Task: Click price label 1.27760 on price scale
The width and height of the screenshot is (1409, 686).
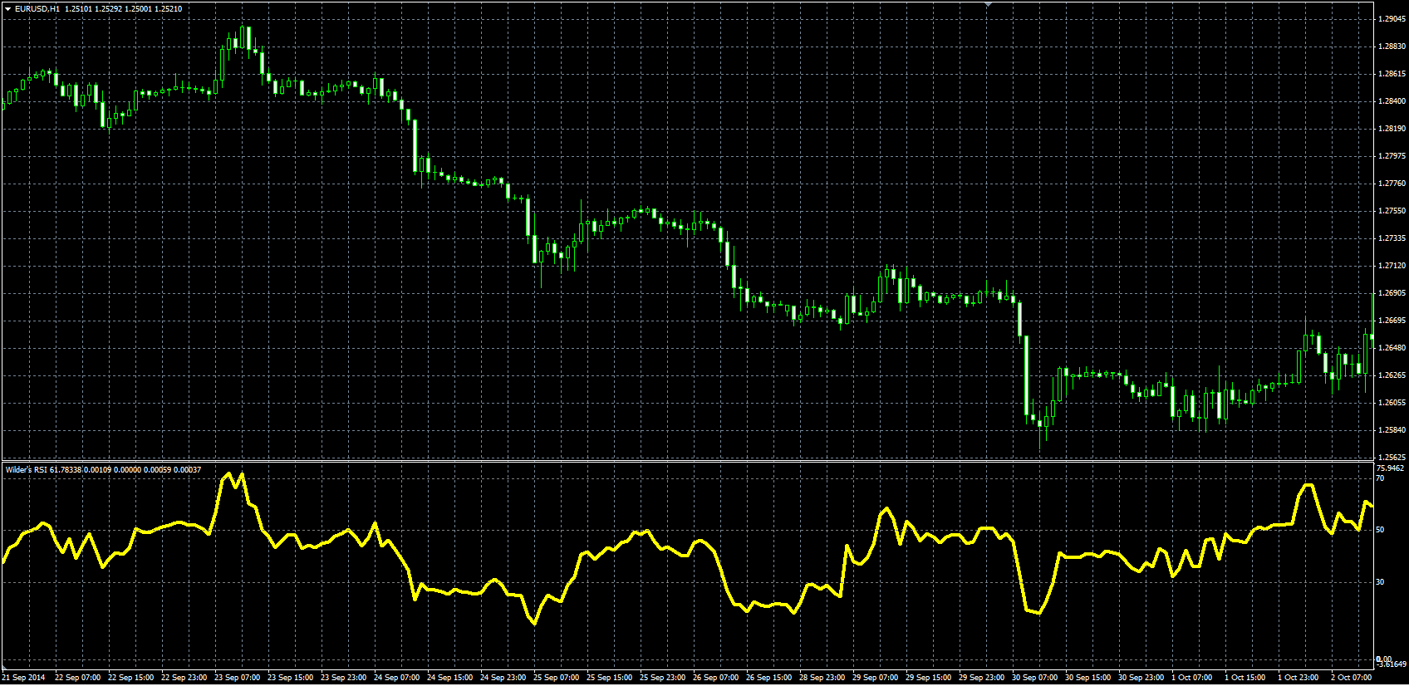Action: pyautogui.click(x=1392, y=184)
